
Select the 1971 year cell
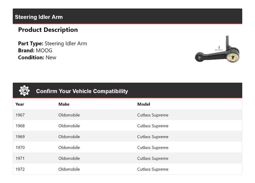[20, 159]
